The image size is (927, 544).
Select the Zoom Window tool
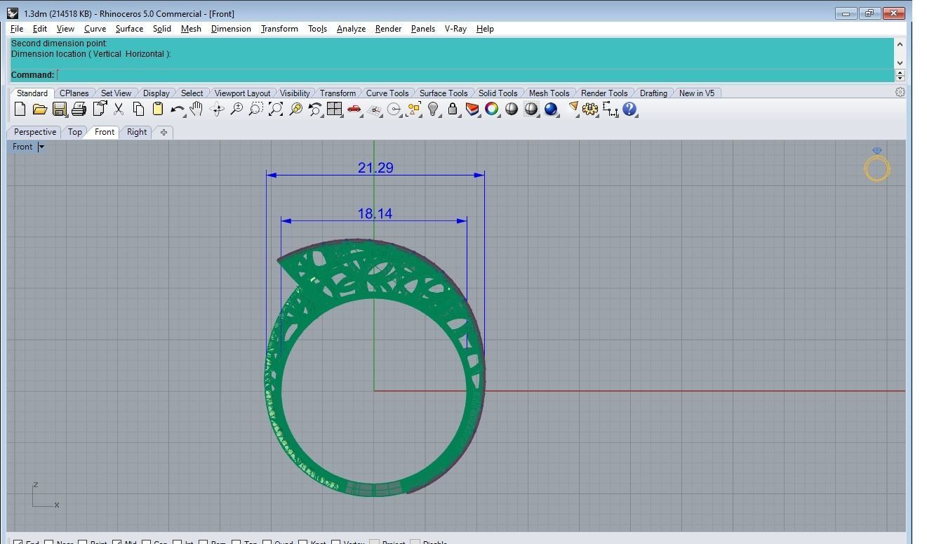coord(256,109)
